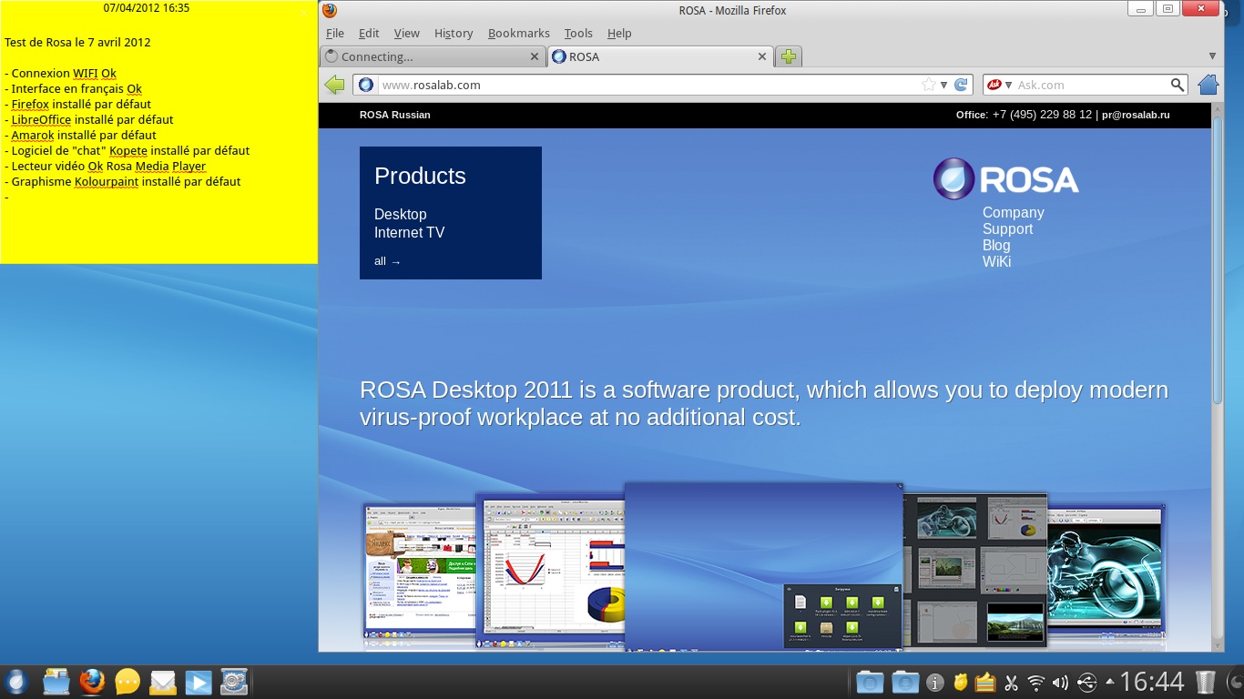Click the info notification icon in system tray

(934, 682)
